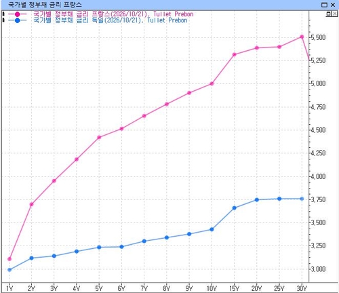
Task: Select France curve point at 9Y
Action: point(189,93)
